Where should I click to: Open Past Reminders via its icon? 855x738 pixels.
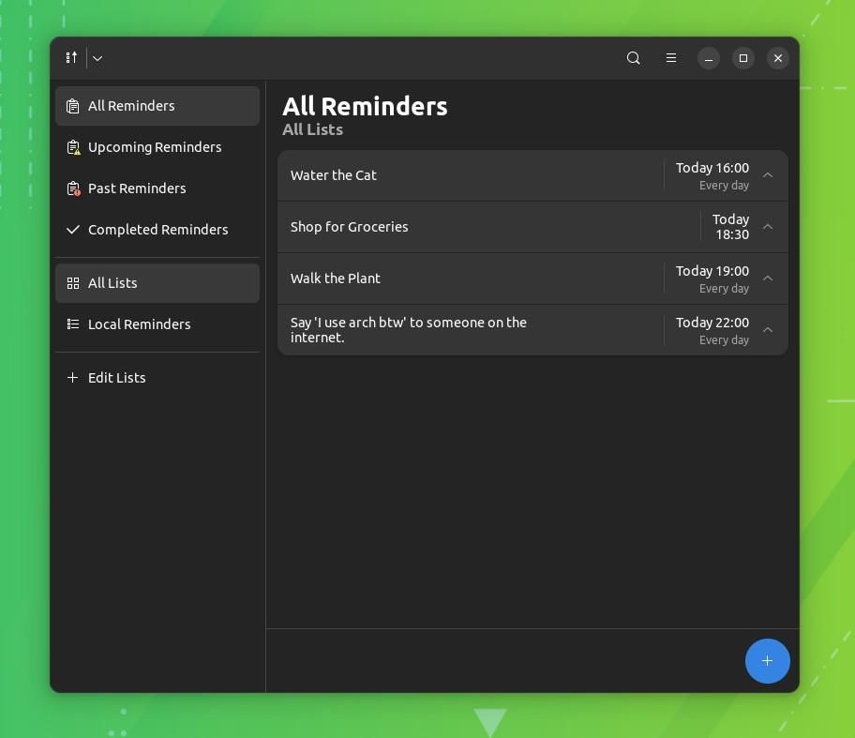(x=72, y=188)
